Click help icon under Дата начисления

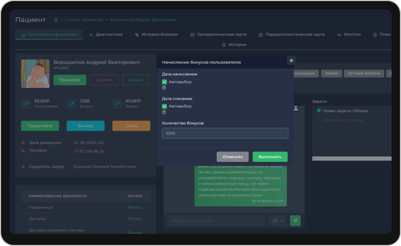click(164, 88)
